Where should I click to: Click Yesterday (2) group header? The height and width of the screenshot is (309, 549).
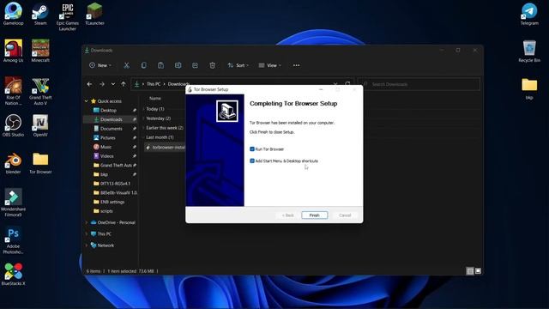coord(158,118)
